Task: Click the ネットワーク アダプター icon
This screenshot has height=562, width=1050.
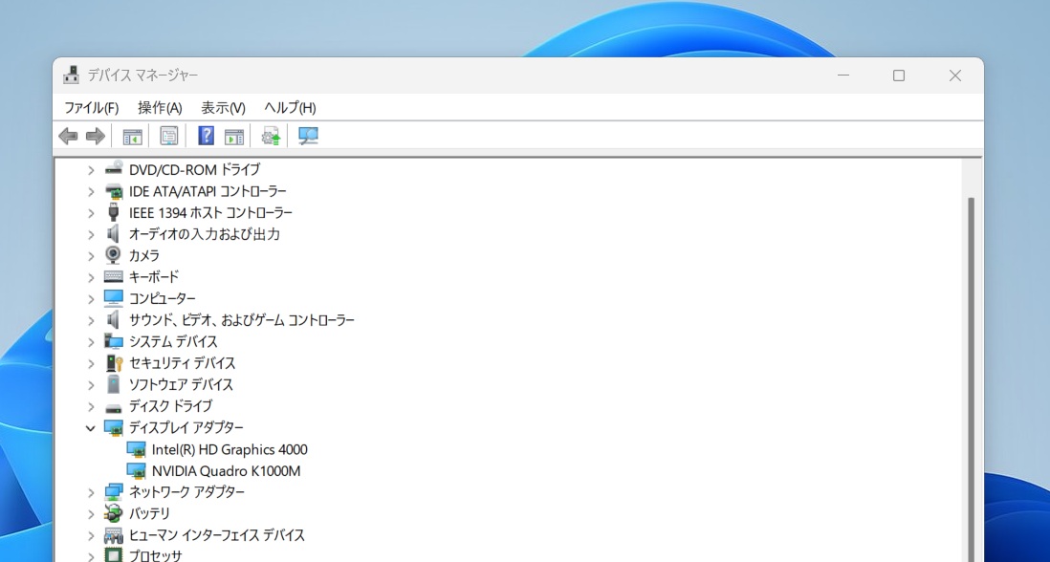Action: tap(114, 491)
